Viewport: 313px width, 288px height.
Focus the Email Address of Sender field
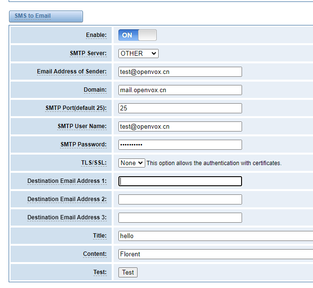pos(180,72)
